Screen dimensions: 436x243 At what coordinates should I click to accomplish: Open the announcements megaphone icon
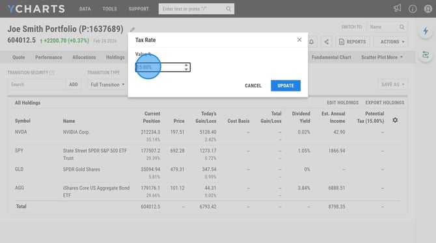click(398, 8)
